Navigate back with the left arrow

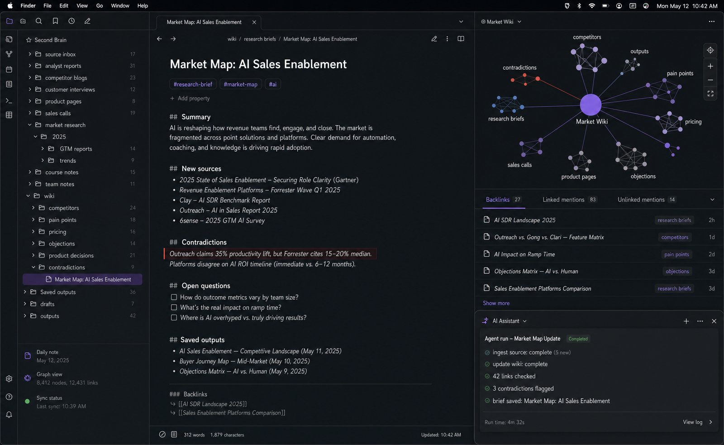pyautogui.click(x=159, y=39)
